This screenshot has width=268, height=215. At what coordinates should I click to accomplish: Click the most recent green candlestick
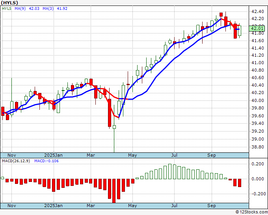(x=240, y=31)
